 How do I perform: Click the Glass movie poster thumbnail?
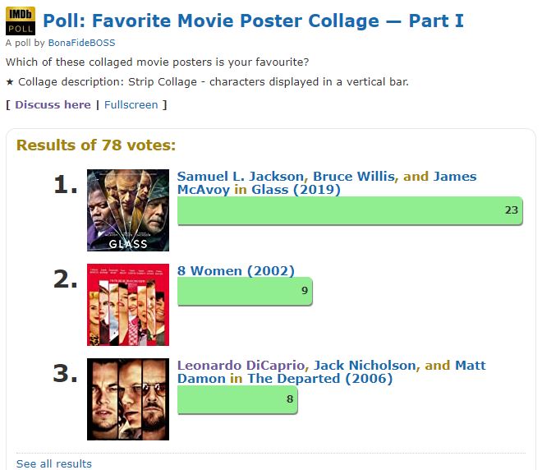click(127, 210)
